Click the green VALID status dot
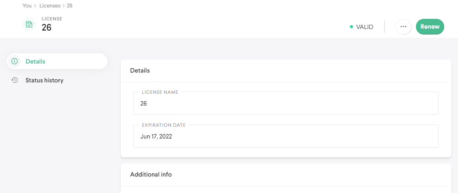This screenshot has width=458, height=193. [351, 27]
